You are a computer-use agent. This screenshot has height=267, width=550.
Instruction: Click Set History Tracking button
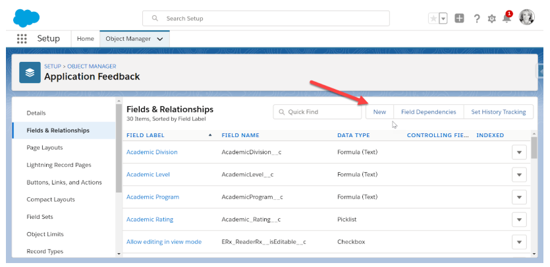point(498,112)
